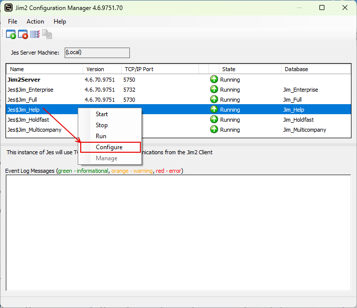Viewport: 357px width, 308px height.
Task: Open the Help menu
Action: [60, 22]
